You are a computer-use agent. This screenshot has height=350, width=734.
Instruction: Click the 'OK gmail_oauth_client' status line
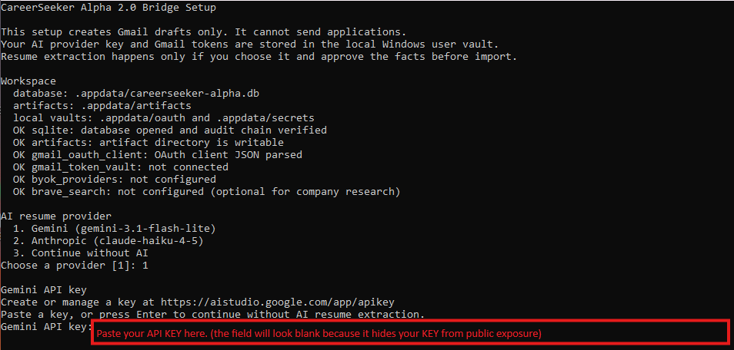click(x=158, y=155)
